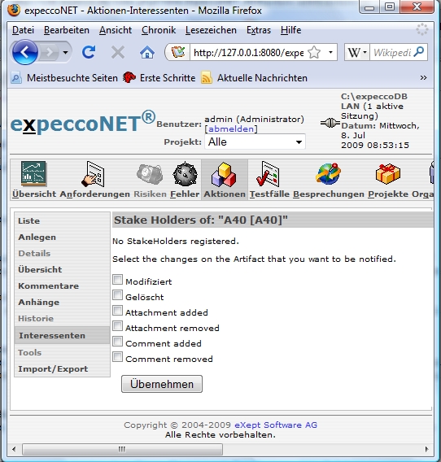Open the Testfälle checkmark icon
Image resolution: width=441 pixels, height=462 pixels.
[x=268, y=174]
